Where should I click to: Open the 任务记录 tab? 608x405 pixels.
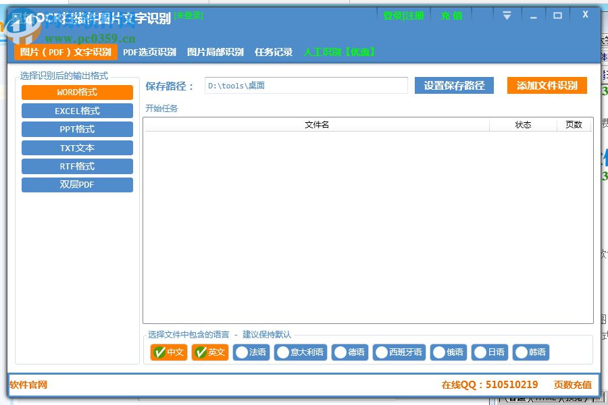[273, 51]
